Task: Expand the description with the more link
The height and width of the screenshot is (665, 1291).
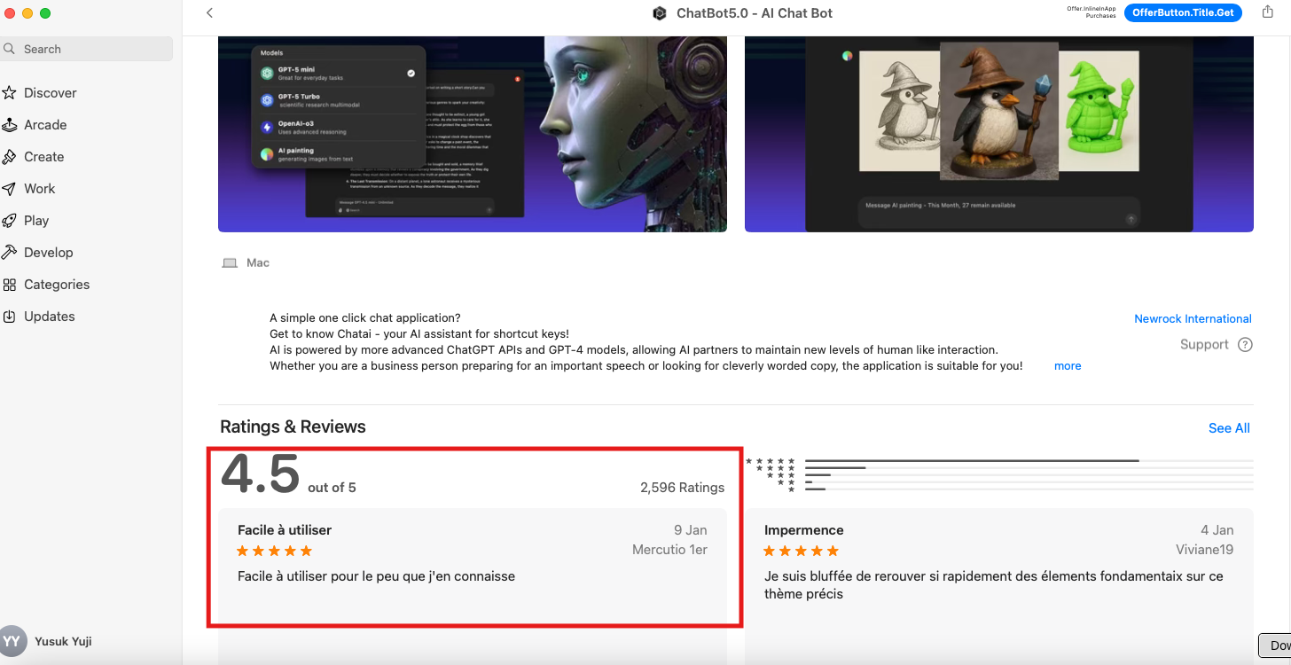Action: click(x=1068, y=365)
